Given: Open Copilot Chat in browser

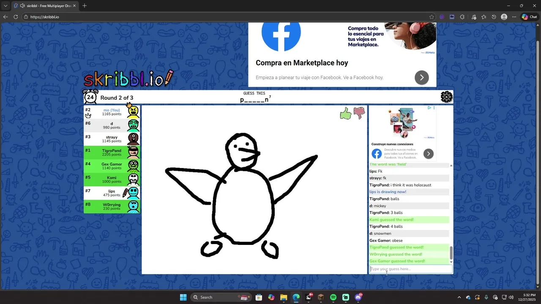Looking at the screenshot, I should pos(530,17).
